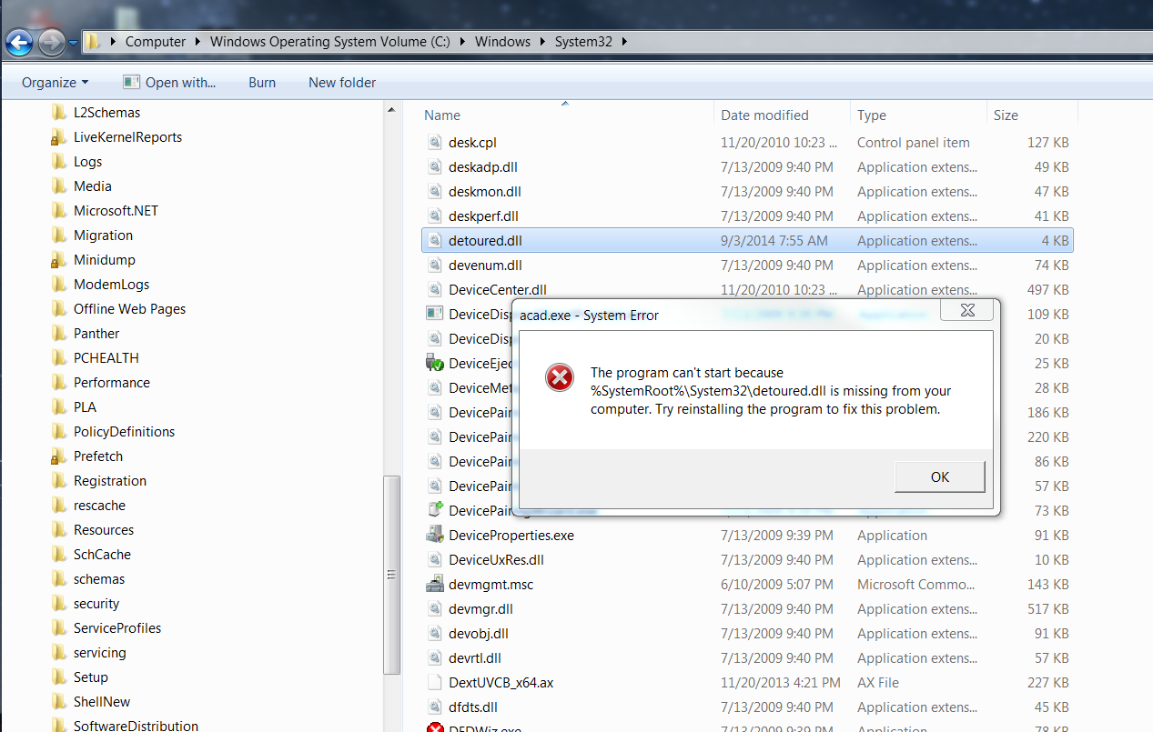The image size is (1153, 732).
Task: Click New folder on the toolbar
Action: [x=341, y=82]
